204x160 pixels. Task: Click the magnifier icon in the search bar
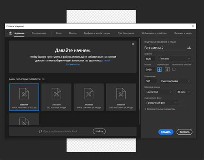[x=40, y=131]
